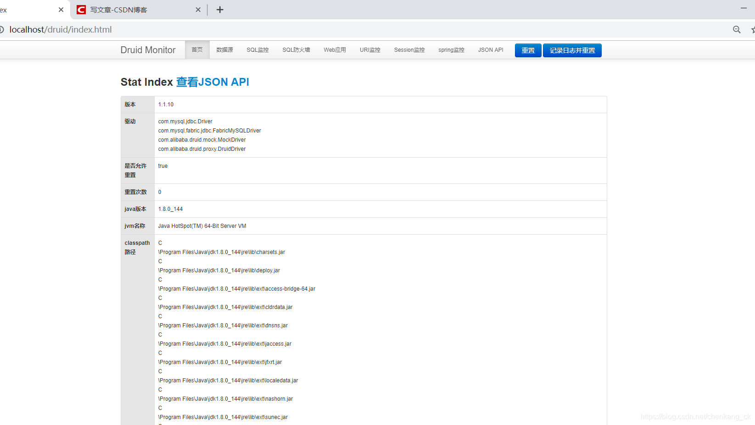Click the version value 1.1.10

point(166,105)
